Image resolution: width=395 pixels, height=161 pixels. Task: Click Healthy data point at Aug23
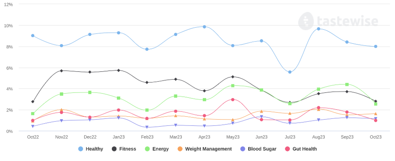click(318, 29)
